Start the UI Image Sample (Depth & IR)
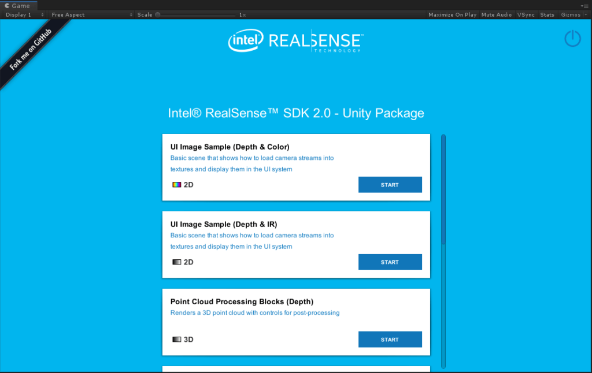Screen dimensions: 592x373 (390, 262)
